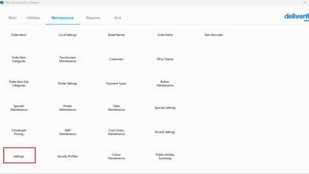Image resolution: width=309 pixels, height=174 pixels.
Task: Open Payment Types
Action: tap(116, 83)
